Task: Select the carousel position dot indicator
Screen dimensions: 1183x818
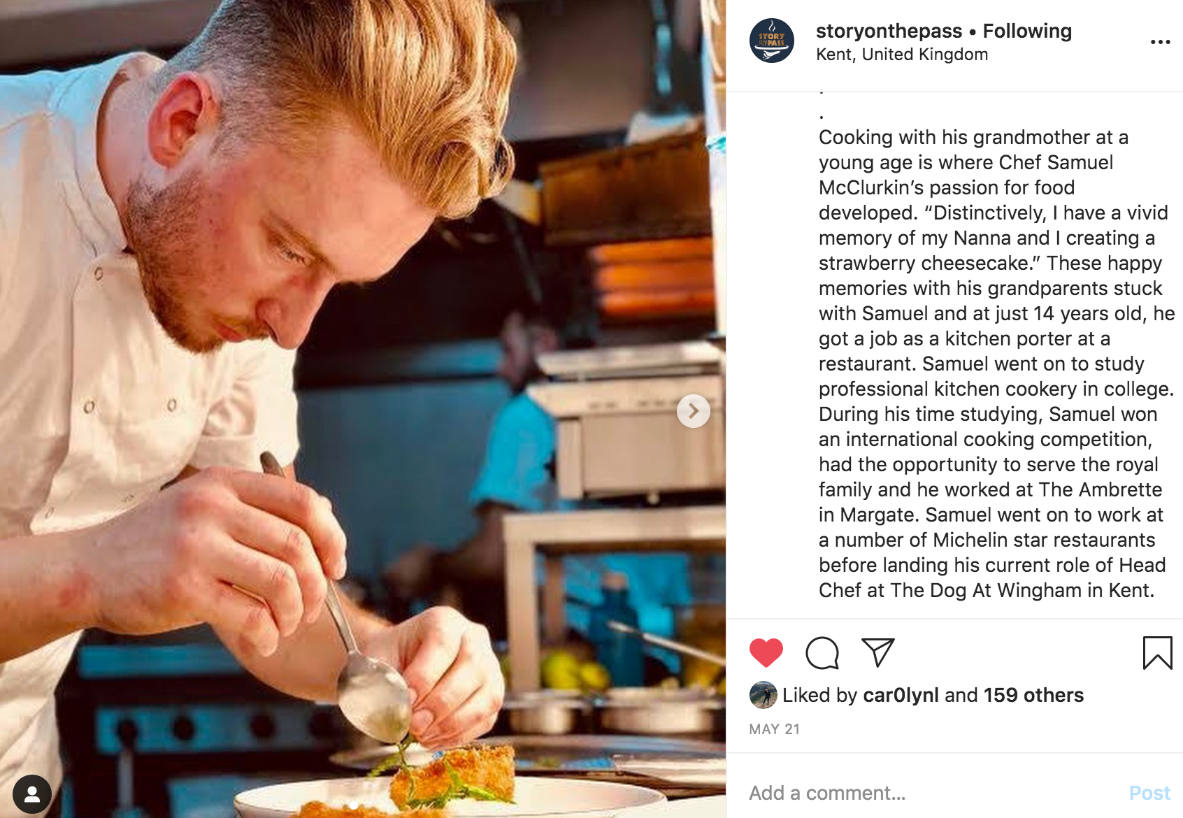Action: [354, 805]
